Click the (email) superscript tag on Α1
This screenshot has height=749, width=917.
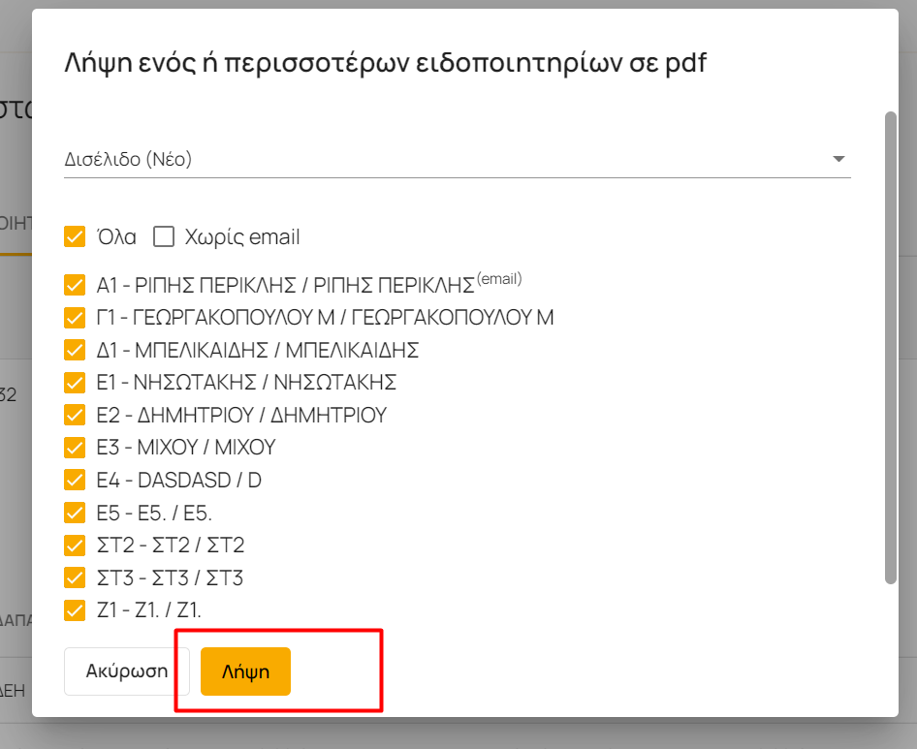pyautogui.click(x=499, y=278)
